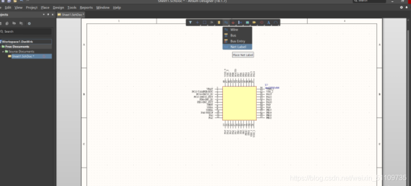Click the plus-shaped move objects tool
This screenshot has width=411, height=186.
[x=198, y=22]
